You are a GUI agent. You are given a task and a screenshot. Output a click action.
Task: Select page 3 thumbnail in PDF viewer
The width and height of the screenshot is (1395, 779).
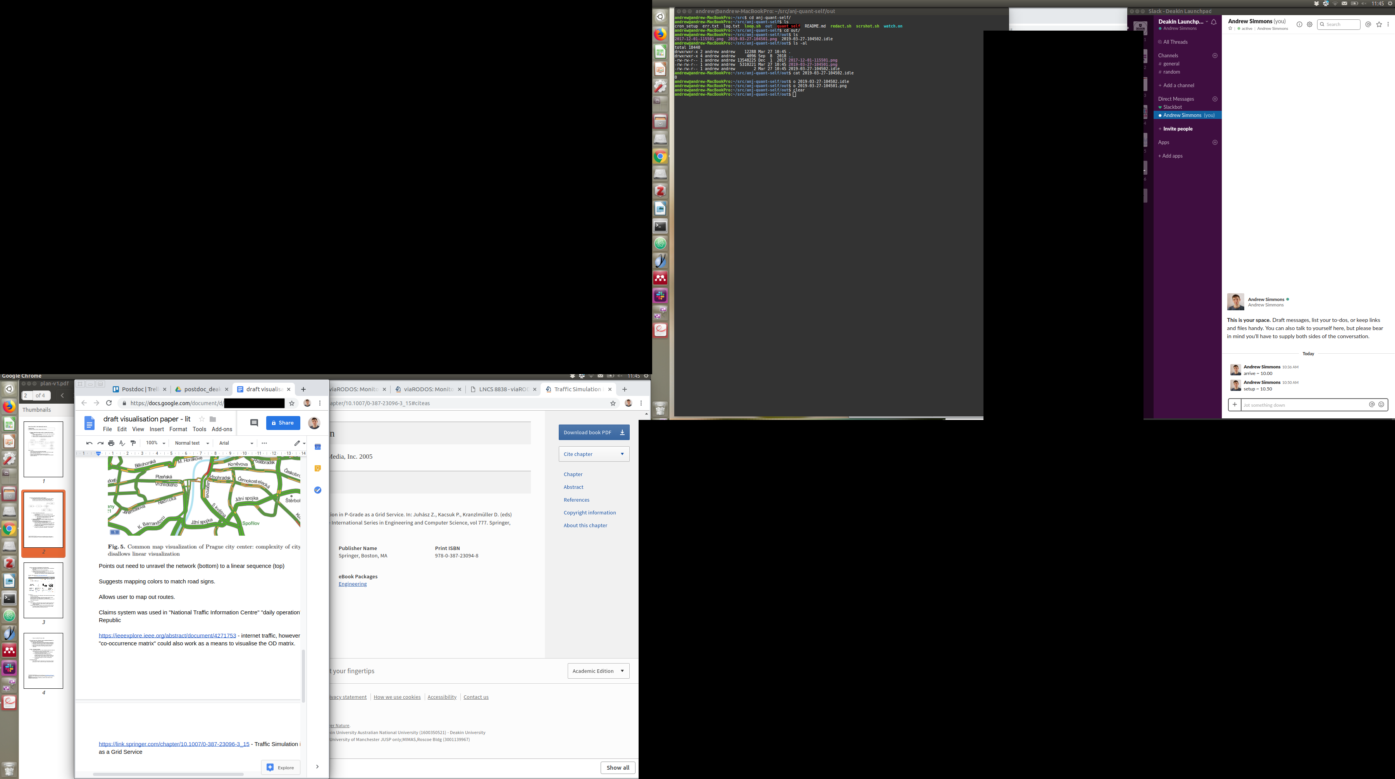(43, 590)
